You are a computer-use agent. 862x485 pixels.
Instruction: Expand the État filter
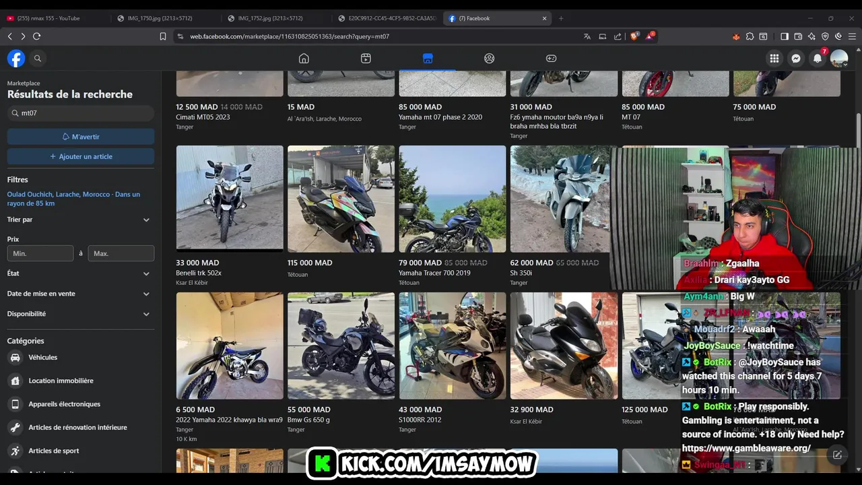pos(81,273)
